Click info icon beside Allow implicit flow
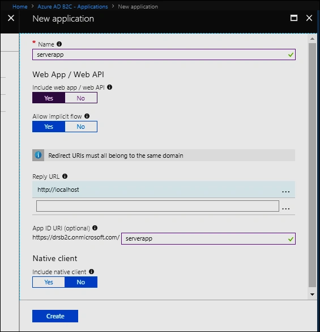 (87, 116)
